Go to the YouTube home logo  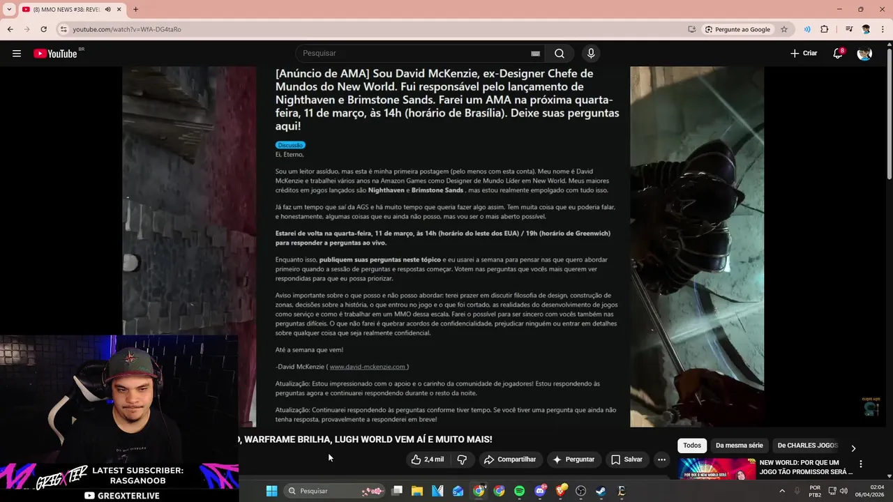(56, 54)
